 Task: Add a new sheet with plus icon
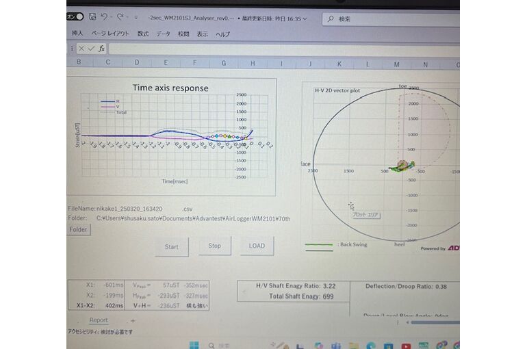click(x=133, y=320)
